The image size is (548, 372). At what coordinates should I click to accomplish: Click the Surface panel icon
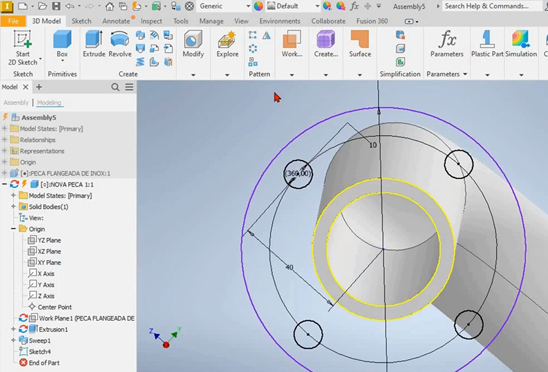(359, 44)
